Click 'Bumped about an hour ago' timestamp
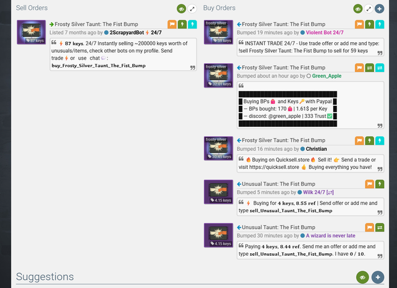This screenshot has width=397, height=288. [268, 76]
